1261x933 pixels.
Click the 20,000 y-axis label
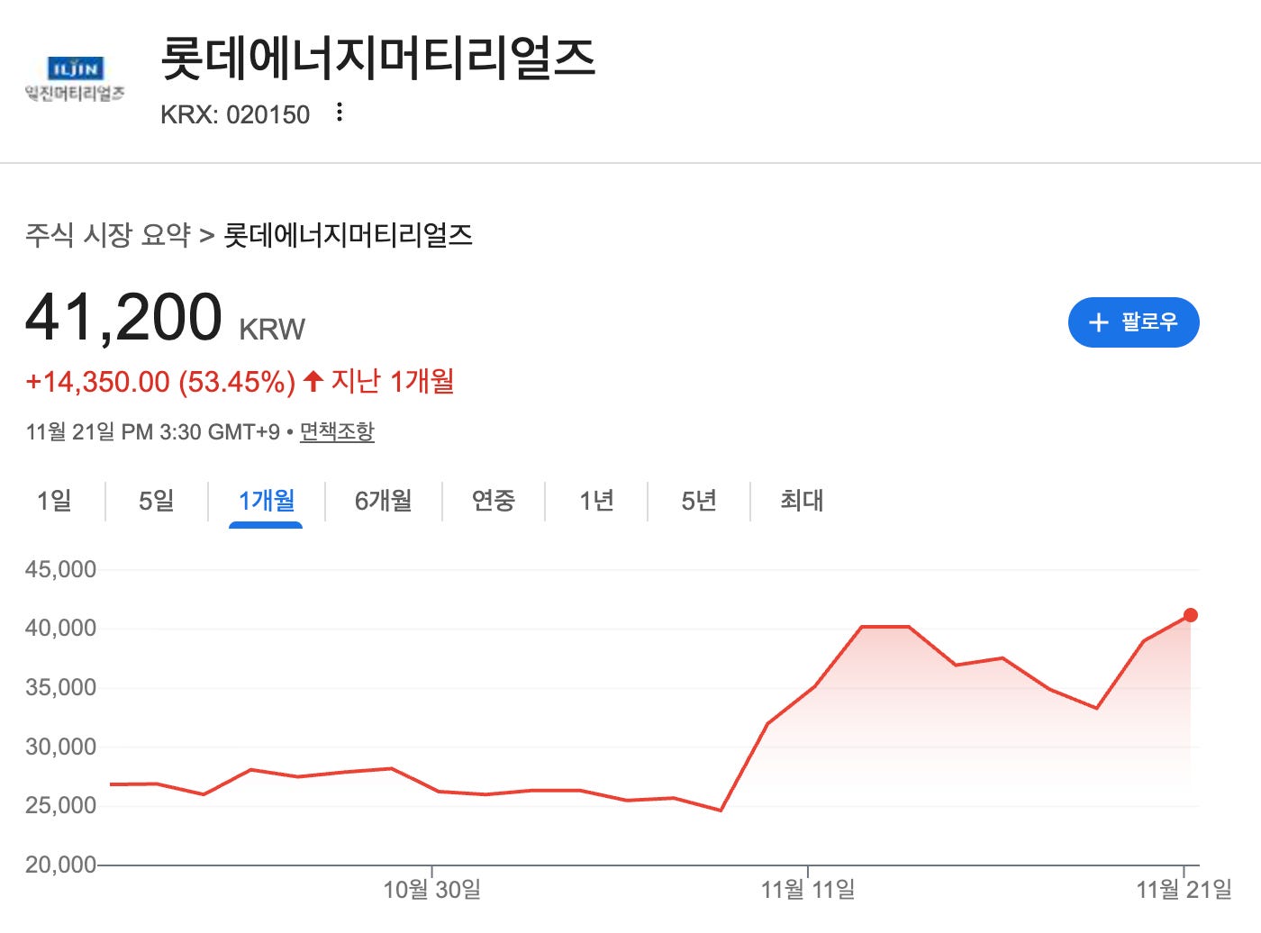pos(60,865)
